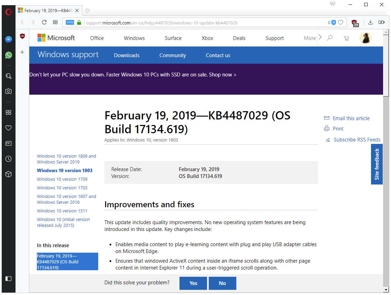
Task: Click the page vertical scrollbar thumb
Action: tap(386, 66)
